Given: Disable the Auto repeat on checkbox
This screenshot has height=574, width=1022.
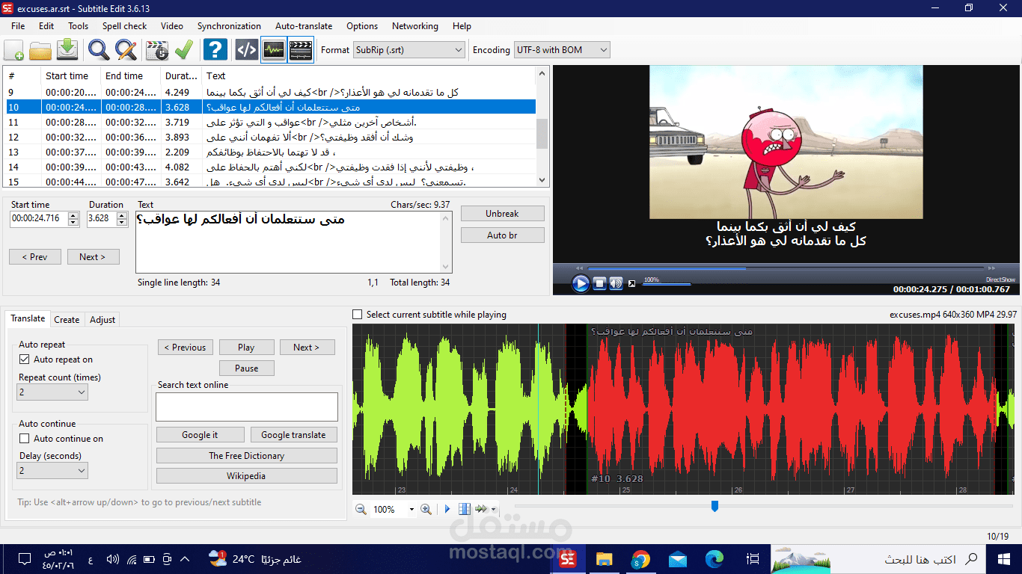Looking at the screenshot, I should pyautogui.click(x=24, y=359).
